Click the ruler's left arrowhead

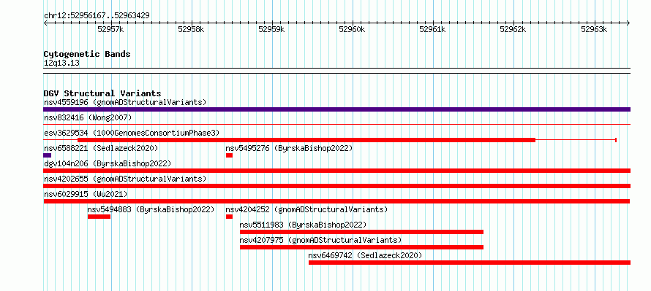click(x=45, y=23)
